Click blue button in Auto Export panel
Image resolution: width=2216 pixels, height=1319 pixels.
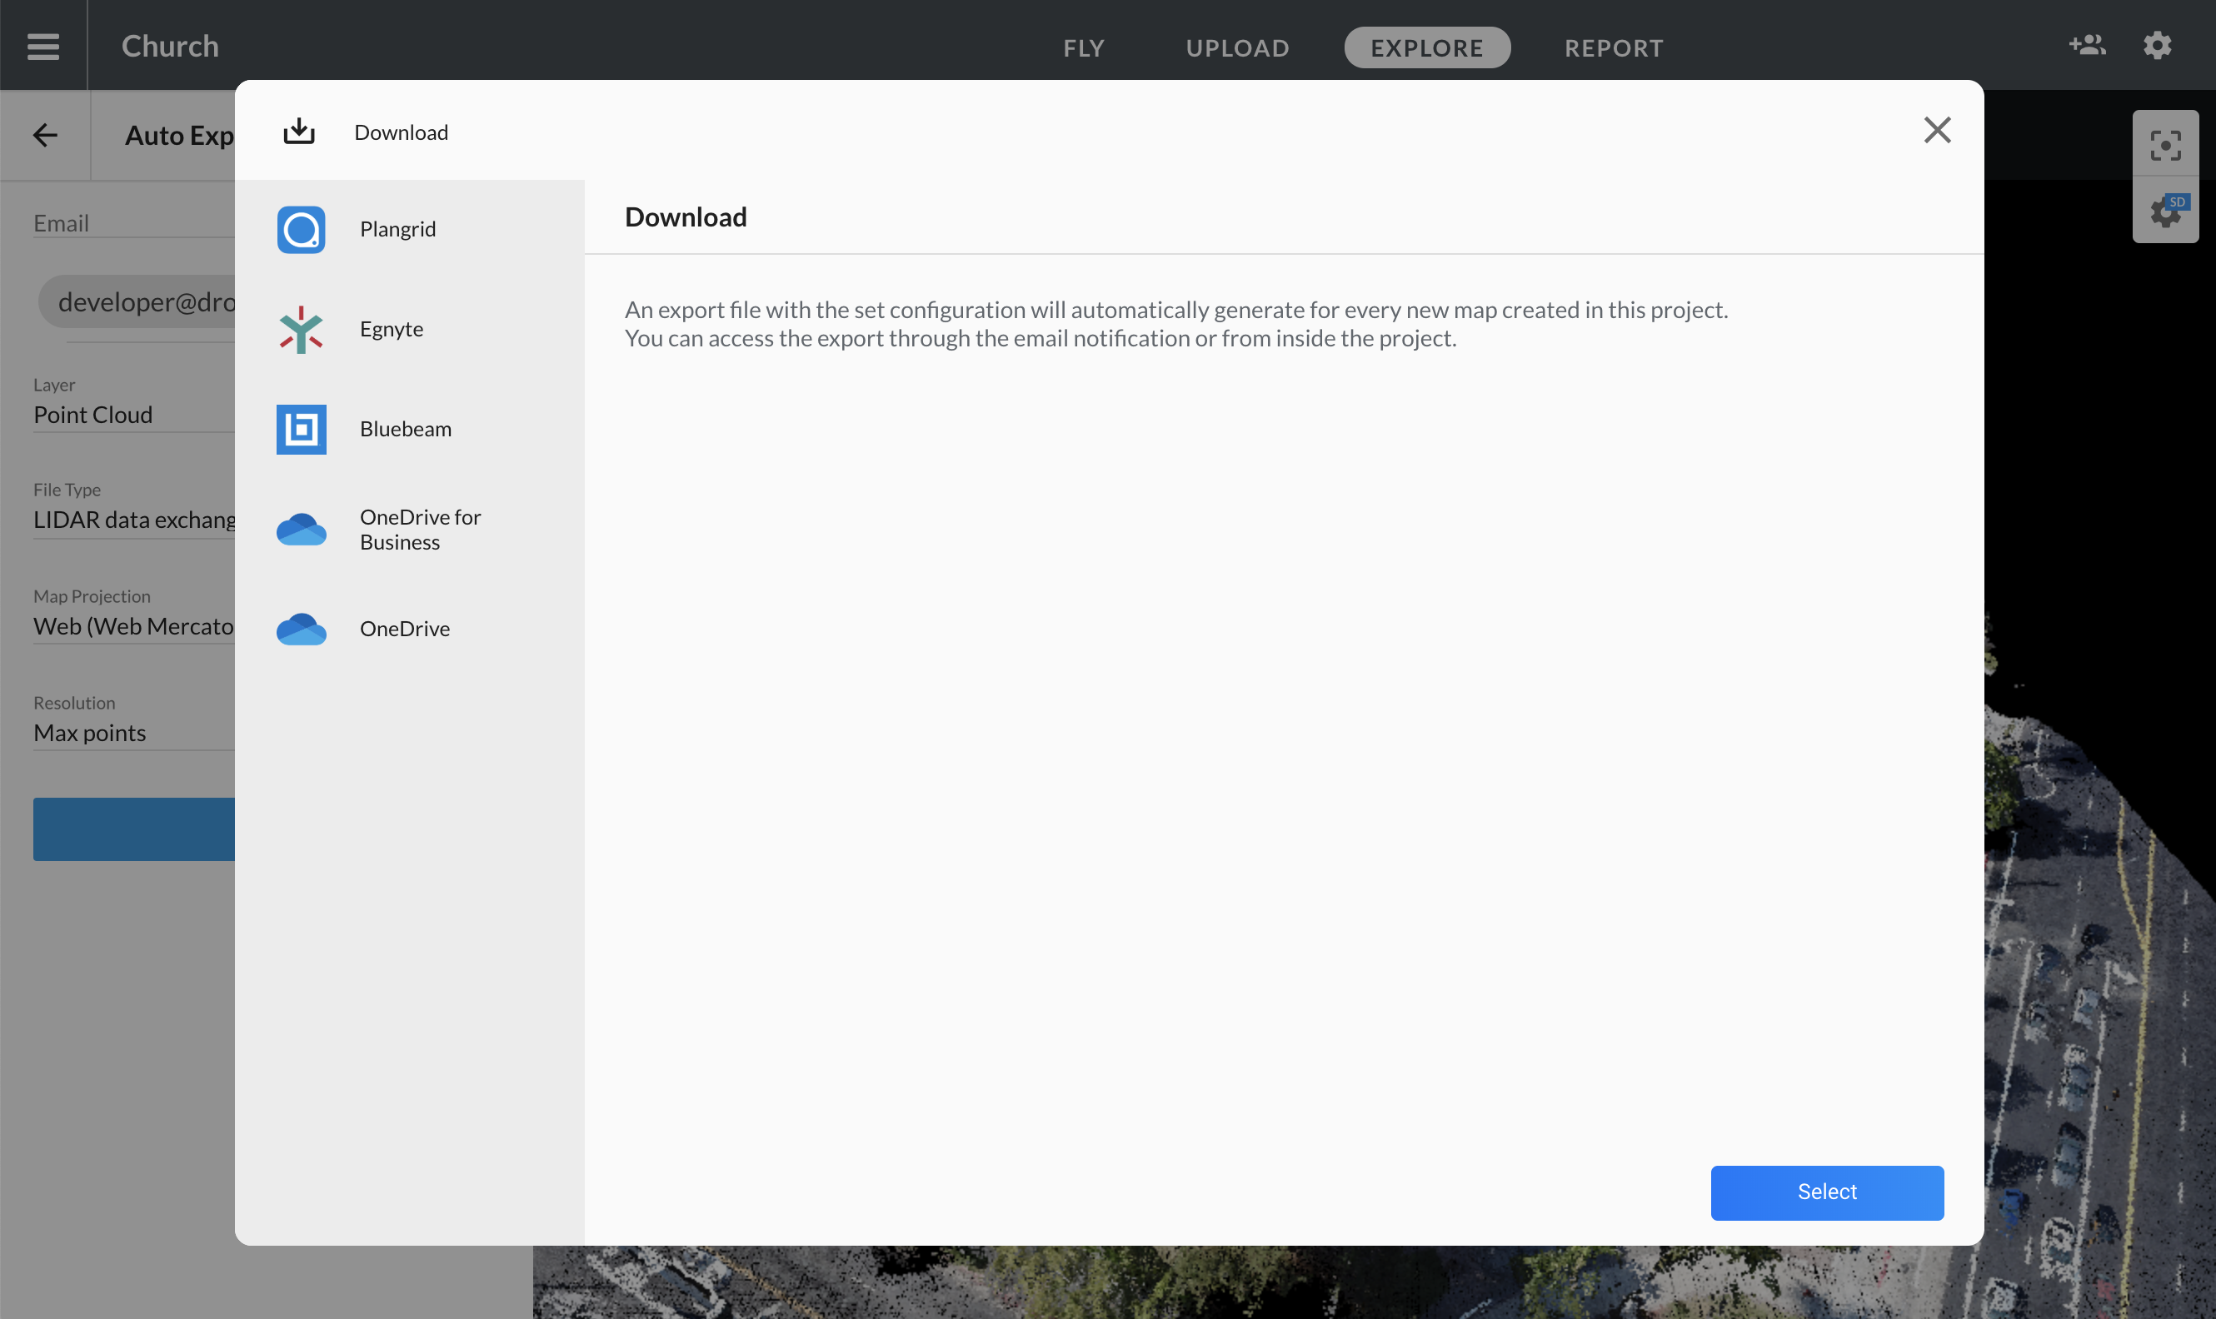(133, 829)
